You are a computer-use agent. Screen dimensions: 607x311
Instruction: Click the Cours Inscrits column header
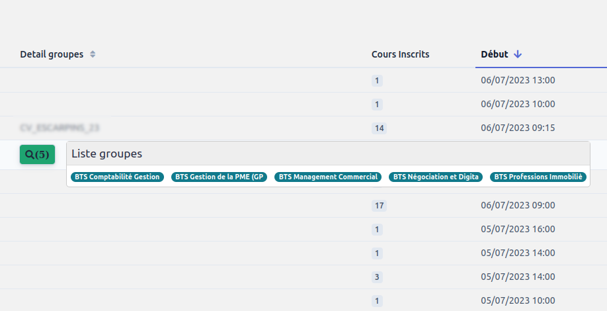[400, 54]
